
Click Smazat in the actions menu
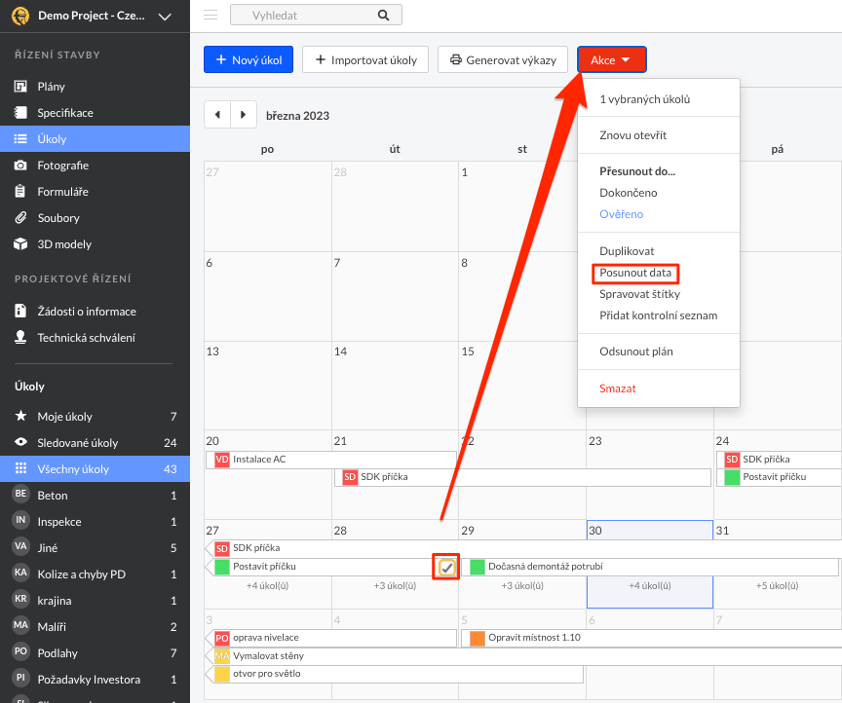[618, 388]
